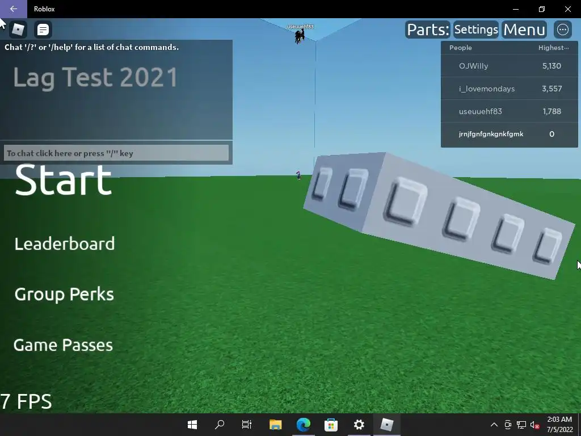Open the three-dots more options button
The width and height of the screenshot is (581, 436).
pos(562,30)
